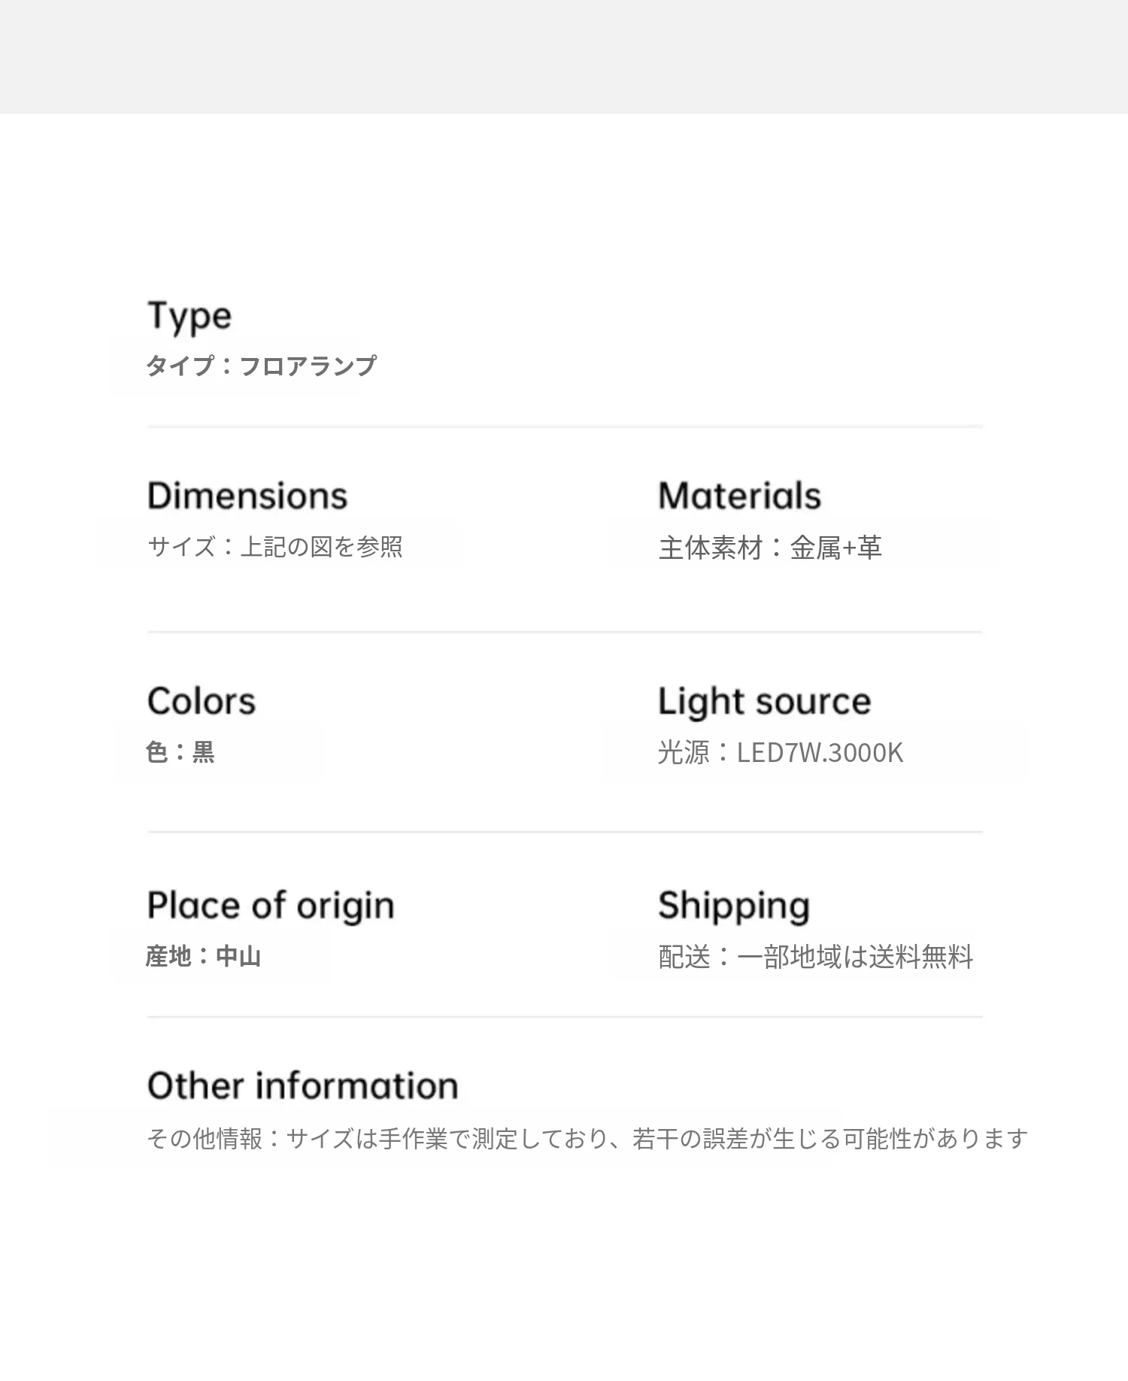
Task: Select the タイプ：フロアランプ text
Action: click(x=260, y=366)
